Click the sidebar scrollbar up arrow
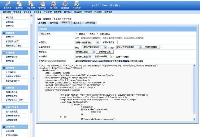The width and height of the screenshot is (200, 137). (x=31, y=15)
